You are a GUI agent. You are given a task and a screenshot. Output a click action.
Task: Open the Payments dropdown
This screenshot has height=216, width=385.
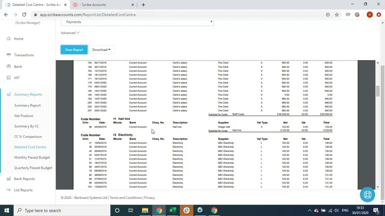[137, 22]
